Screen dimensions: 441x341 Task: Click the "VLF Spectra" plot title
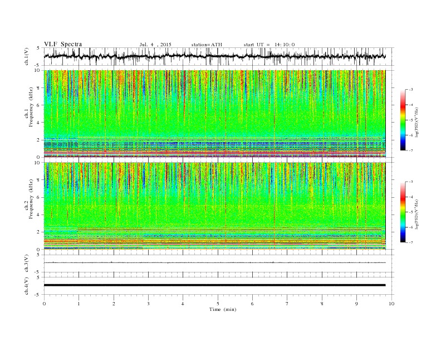coord(63,44)
